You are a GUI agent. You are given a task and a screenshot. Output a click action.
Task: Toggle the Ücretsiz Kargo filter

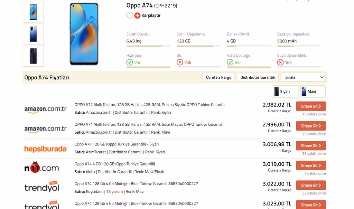click(218, 77)
